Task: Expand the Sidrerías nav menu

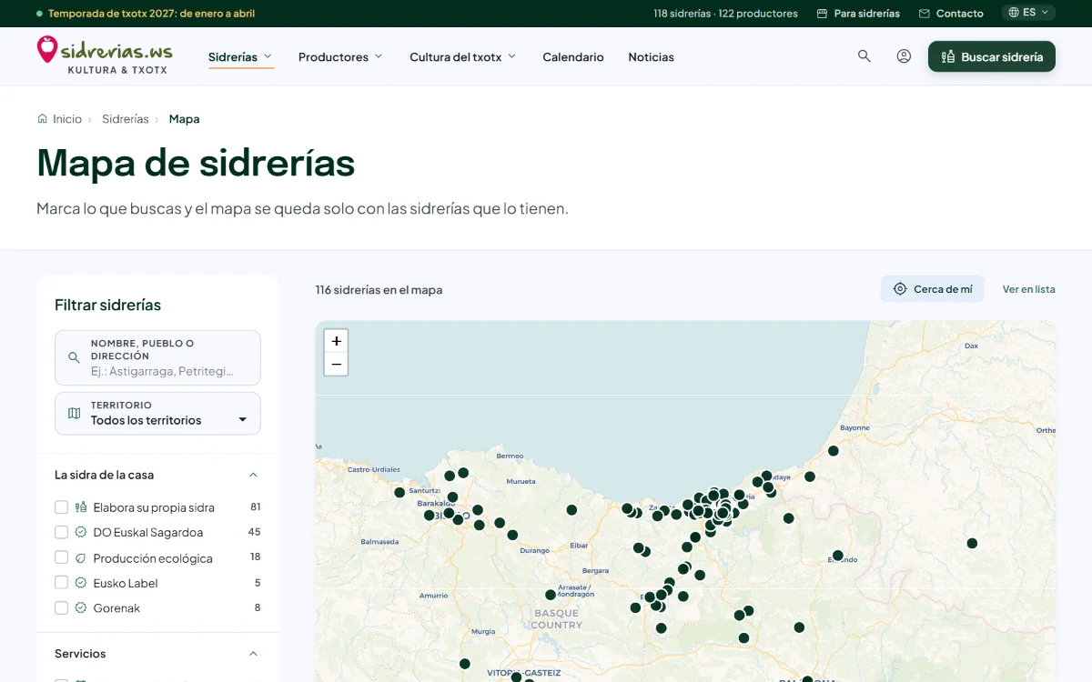Action: 241,56
